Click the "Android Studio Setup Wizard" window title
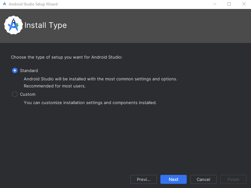Screen dimensions: 251x188 [x=33, y=4]
